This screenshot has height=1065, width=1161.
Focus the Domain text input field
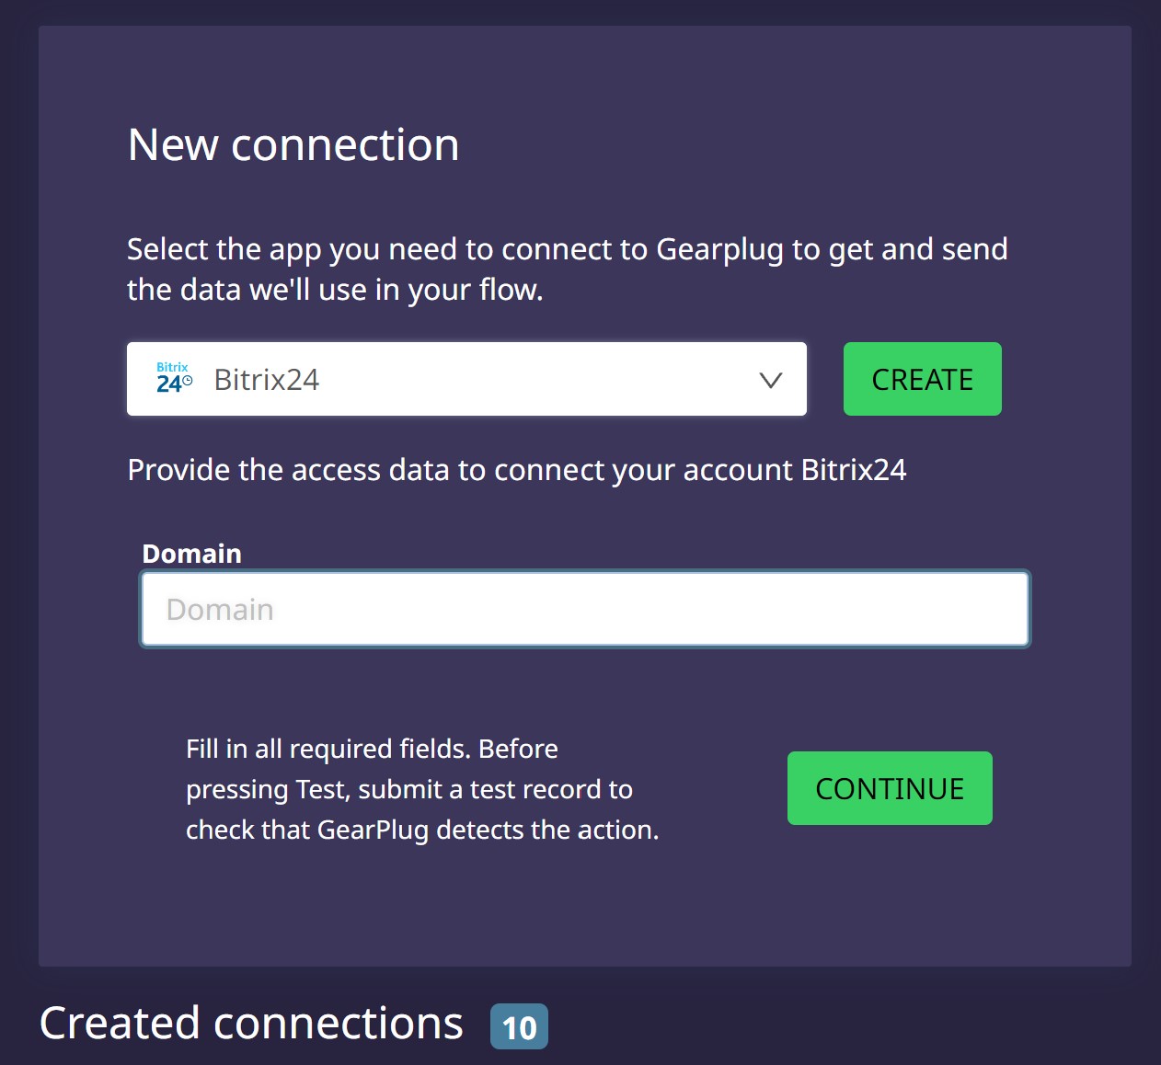(584, 609)
